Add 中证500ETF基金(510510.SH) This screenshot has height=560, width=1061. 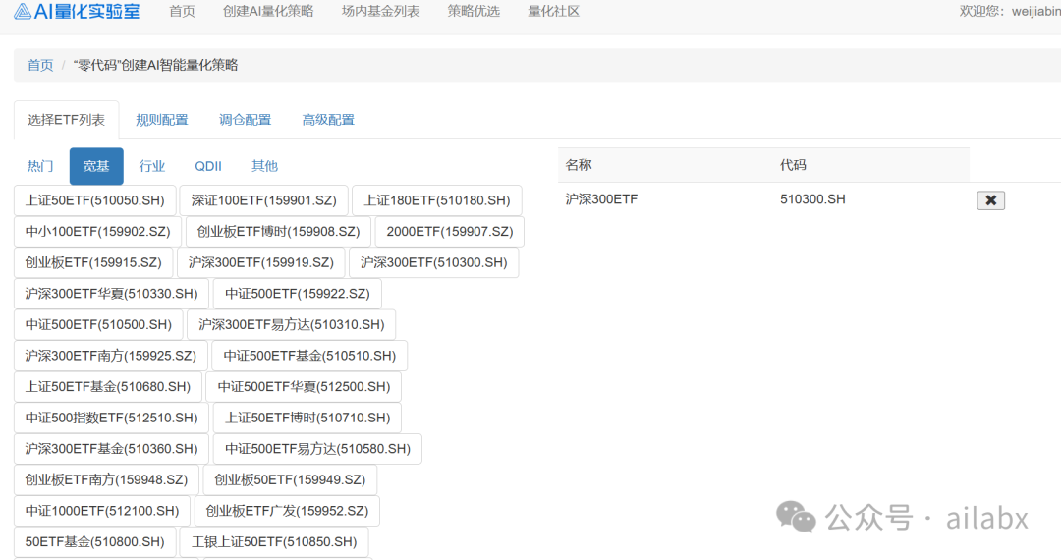click(x=309, y=356)
